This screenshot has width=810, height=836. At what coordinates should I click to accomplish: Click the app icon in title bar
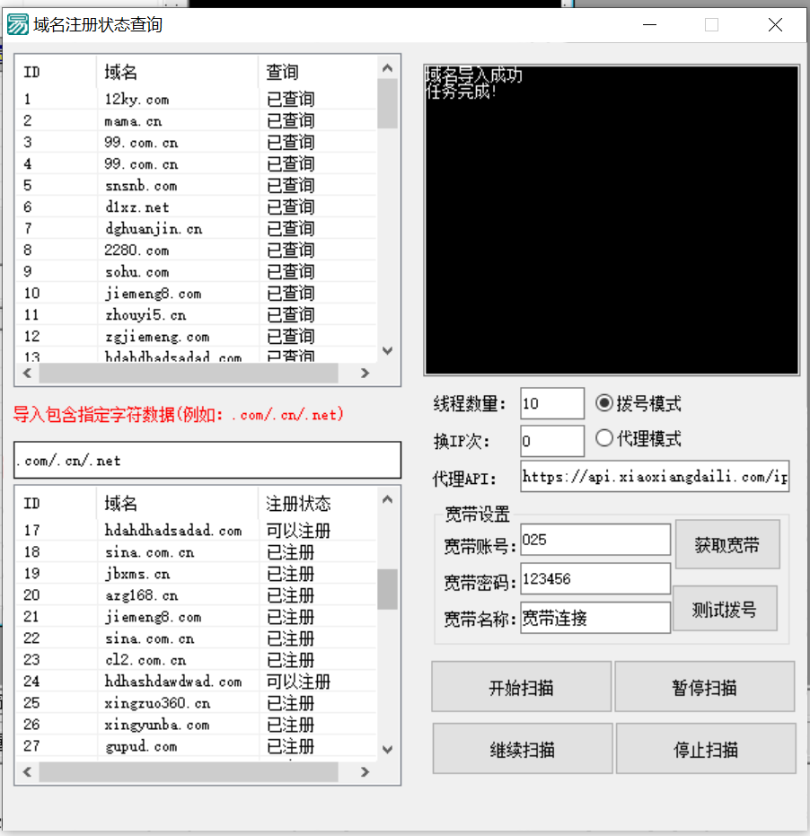(x=18, y=24)
